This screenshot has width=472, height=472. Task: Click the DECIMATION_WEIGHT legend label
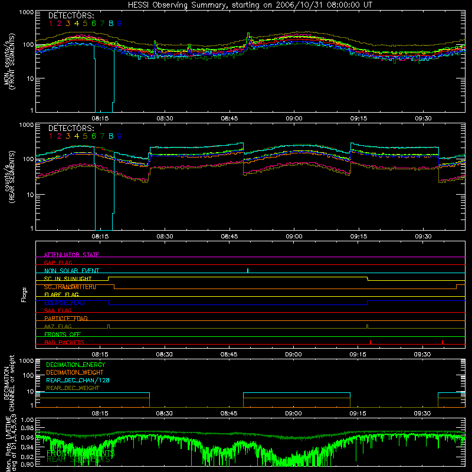point(75,372)
